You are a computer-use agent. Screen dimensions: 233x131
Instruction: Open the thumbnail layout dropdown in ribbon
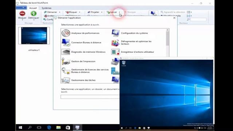point(189,12)
